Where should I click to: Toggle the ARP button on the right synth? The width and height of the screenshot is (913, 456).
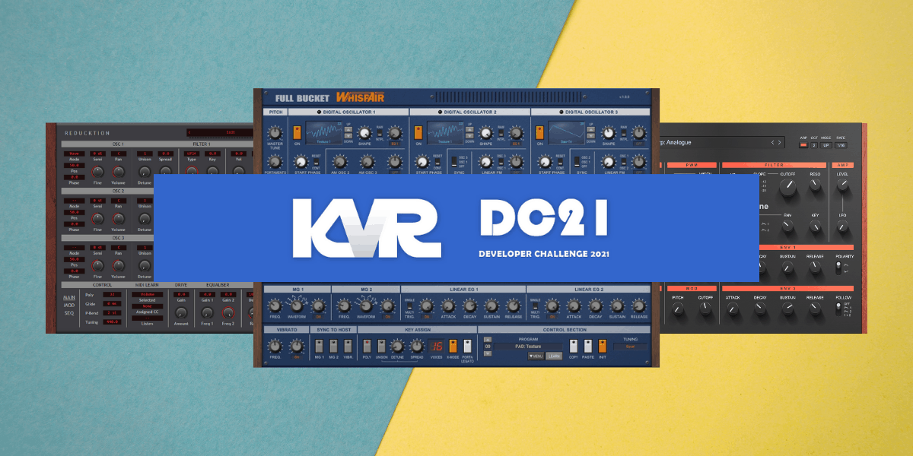pos(803,145)
